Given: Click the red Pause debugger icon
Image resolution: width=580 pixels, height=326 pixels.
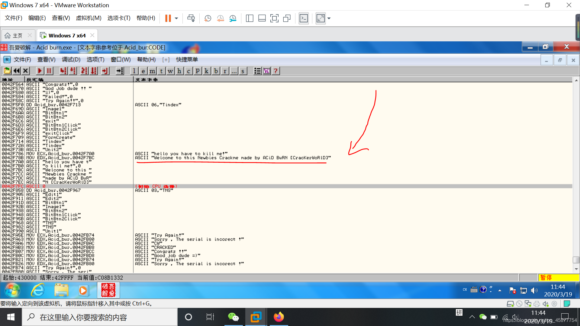Looking at the screenshot, I should (49, 71).
